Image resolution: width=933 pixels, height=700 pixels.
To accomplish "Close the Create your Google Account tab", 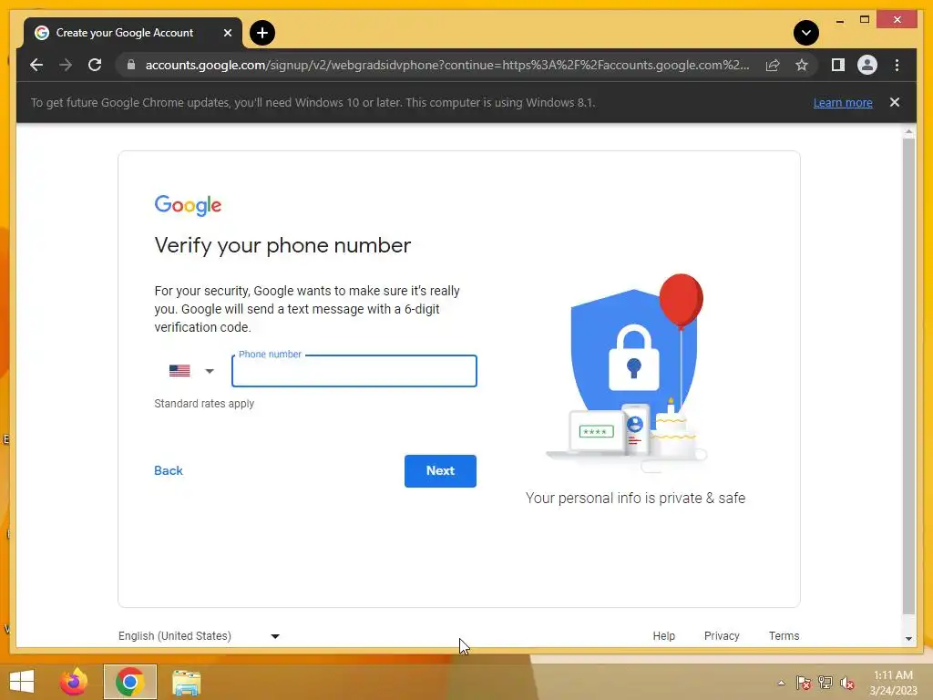I will (x=227, y=33).
